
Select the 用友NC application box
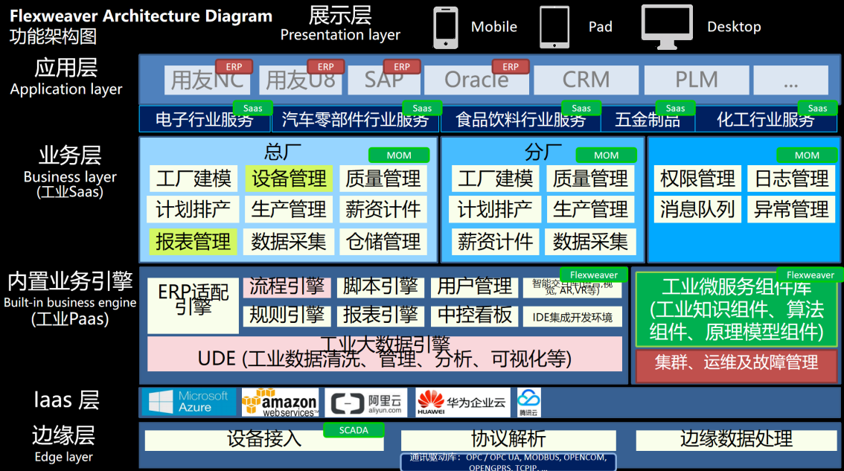pyautogui.click(x=207, y=80)
